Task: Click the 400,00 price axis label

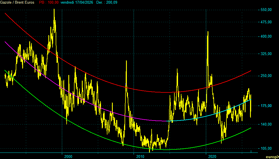Action: tap(266, 37)
